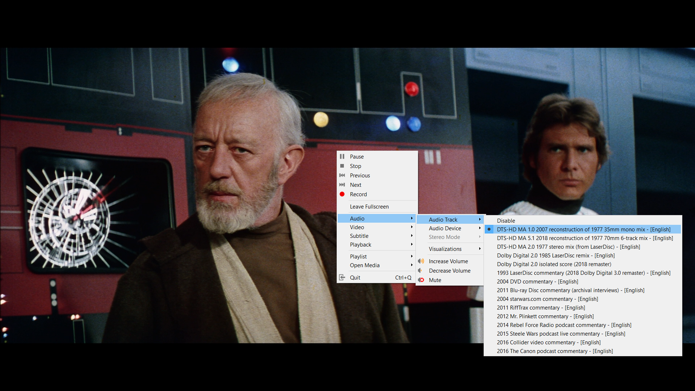Click Decrease Volume

coord(450,270)
